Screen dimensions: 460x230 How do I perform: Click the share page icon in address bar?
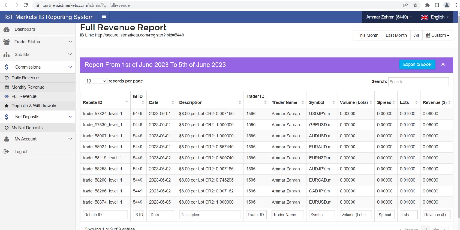[x=405, y=5]
